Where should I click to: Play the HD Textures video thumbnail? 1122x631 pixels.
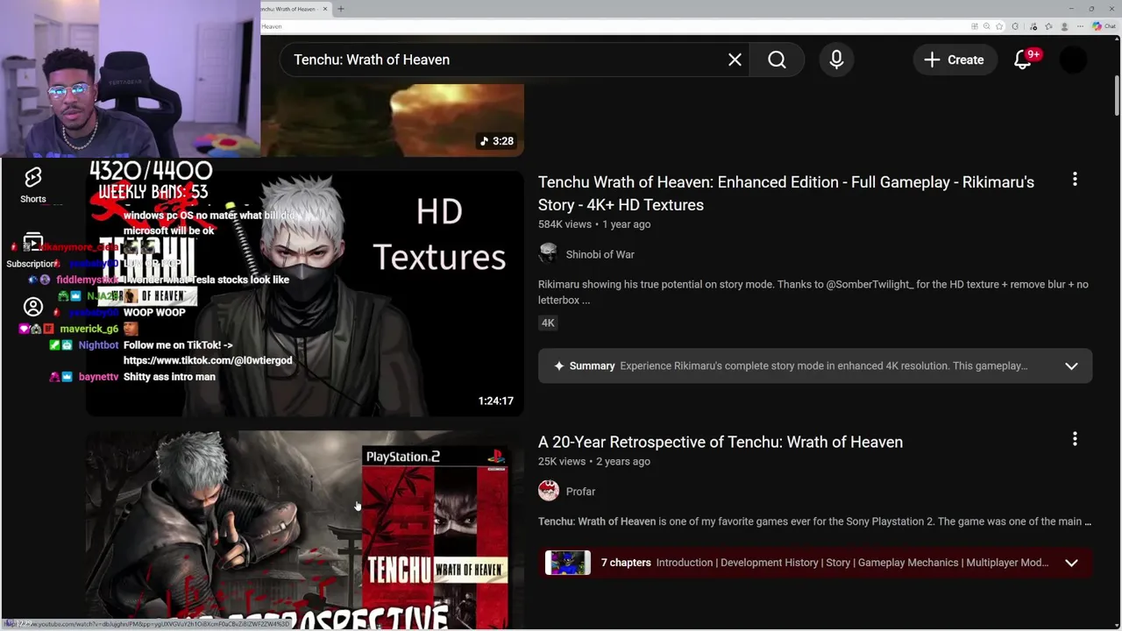pos(304,294)
